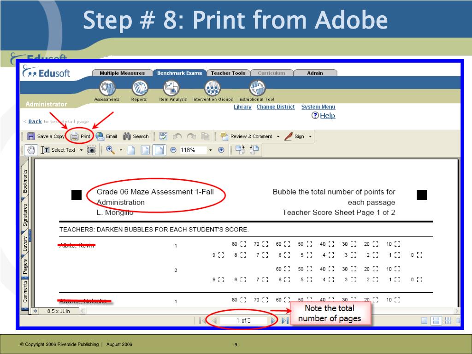472x354 pixels.
Task: Click the Actual Size page icon
Action: [x=131, y=150]
